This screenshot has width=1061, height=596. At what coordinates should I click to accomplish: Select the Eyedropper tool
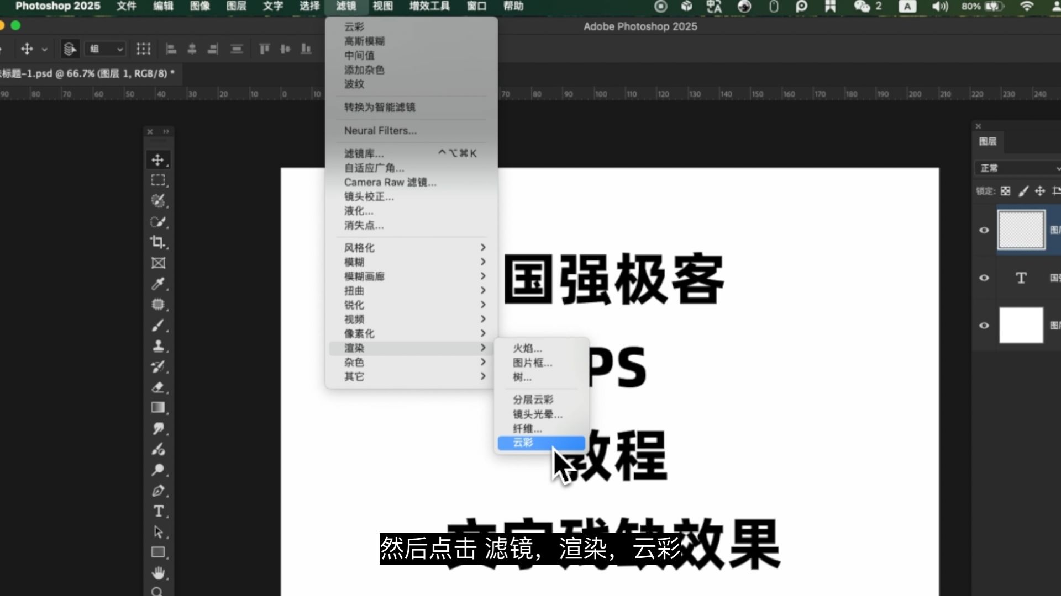point(158,284)
